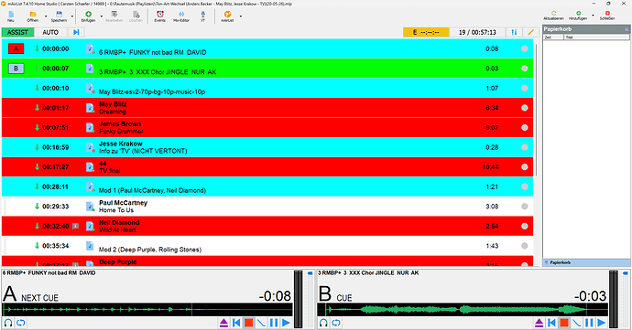Click the Aktualisieren refresh icon
The image size is (632, 330).
click(x=553, y=14)
